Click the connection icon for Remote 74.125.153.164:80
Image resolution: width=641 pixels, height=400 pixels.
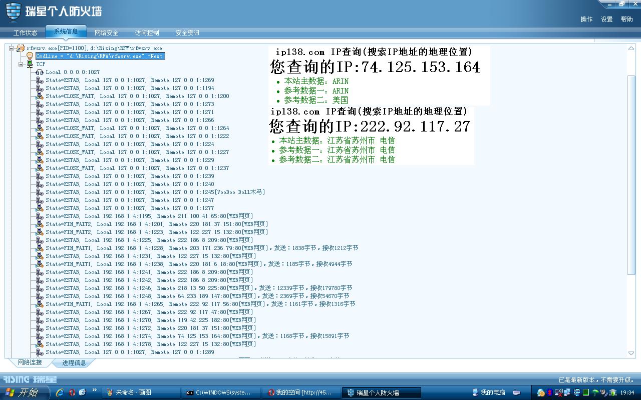coord(40,336)
